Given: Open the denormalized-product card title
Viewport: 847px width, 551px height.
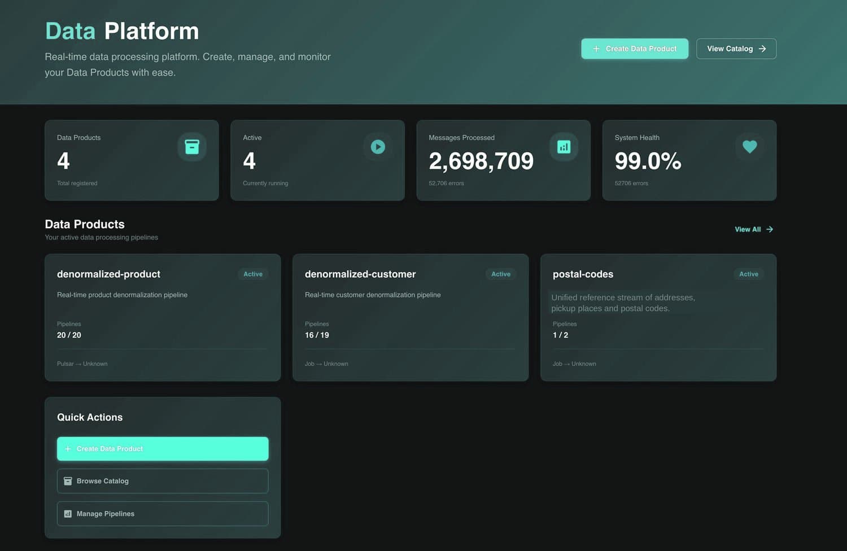Looking at the screenshot, I should coord(108,274).
